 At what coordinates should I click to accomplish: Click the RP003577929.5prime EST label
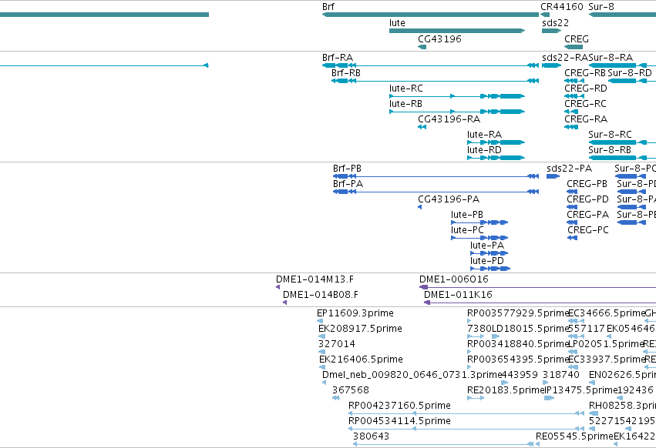pos(518,313)
